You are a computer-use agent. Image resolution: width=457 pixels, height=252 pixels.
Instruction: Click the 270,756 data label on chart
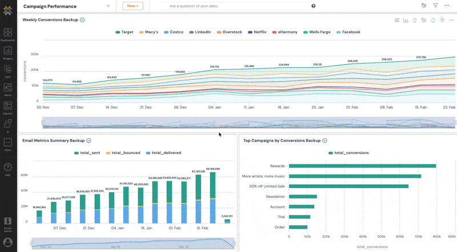[x=421, y=58]
